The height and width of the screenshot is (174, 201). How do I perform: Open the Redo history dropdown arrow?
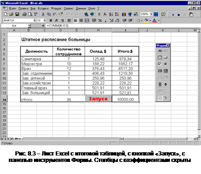pyautogui.click(x=81, y=14)
